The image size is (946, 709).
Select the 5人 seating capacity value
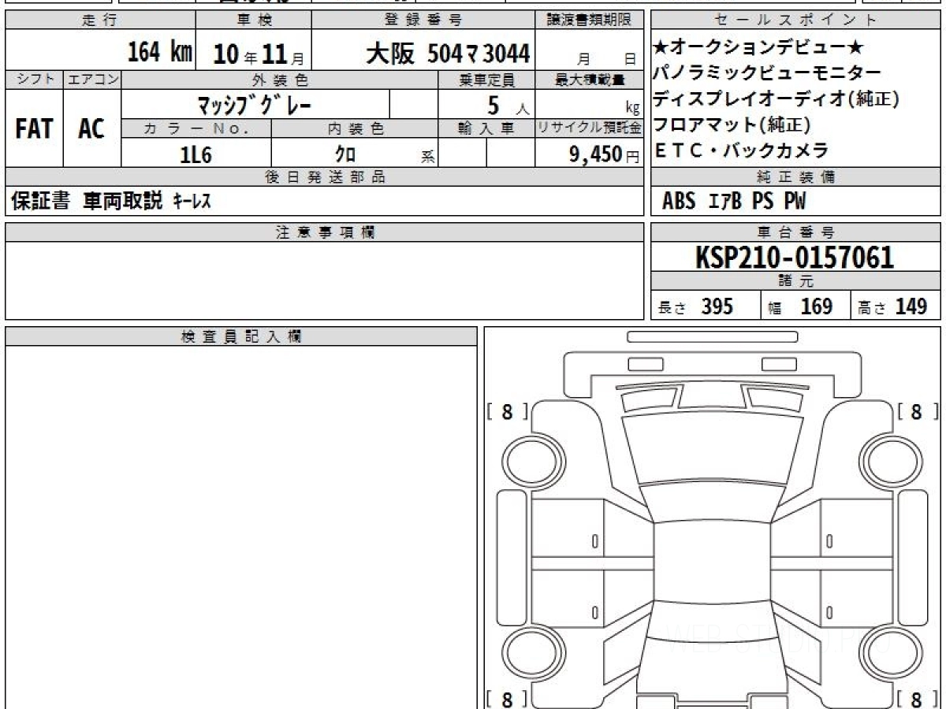(508, 104)
